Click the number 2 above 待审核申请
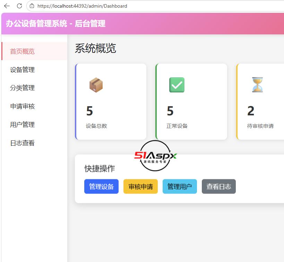Image resolution: width=284 pixels, height=262 pixels. coord(251,111)
